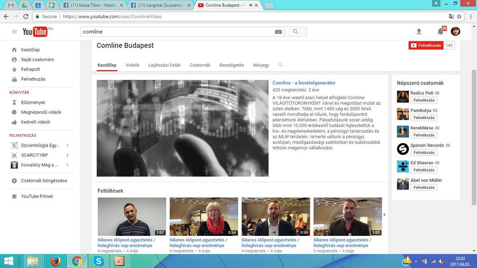This screenshot has width=477, height=268.
Task: Click the upload video arrow icon
Action: [x=419, y=31]
